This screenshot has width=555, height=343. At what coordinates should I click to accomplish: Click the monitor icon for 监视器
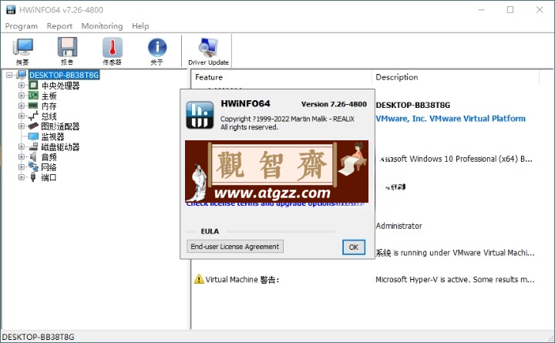point(33,136)
